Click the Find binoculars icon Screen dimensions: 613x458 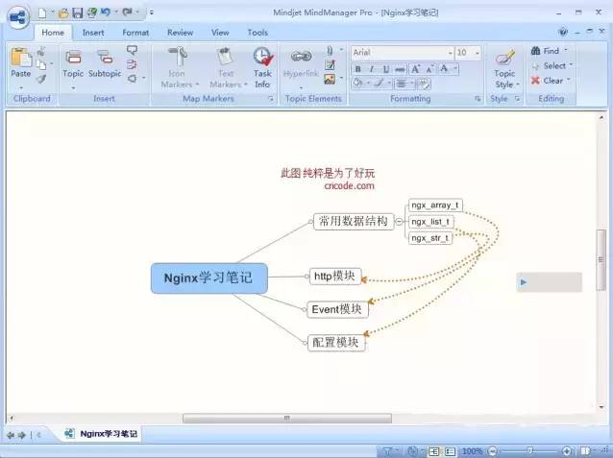(x=535, y=51)
